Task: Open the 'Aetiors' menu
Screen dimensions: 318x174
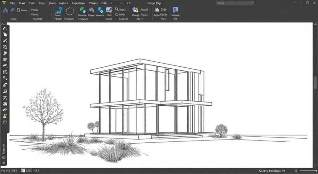Action: 64,3
